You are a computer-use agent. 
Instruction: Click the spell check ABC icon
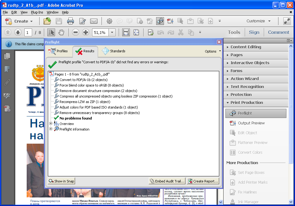(151, 32)
